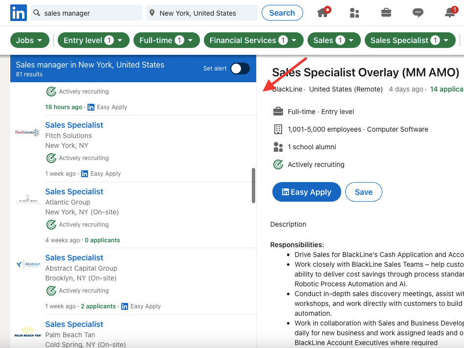This screenshot has height=348, width=464.
Task: Click Palm Beach Tan logo
Action: 27,332
